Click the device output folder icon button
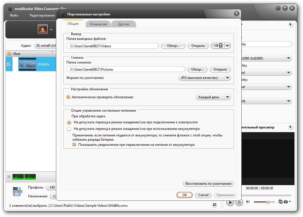 click(218, 46)
